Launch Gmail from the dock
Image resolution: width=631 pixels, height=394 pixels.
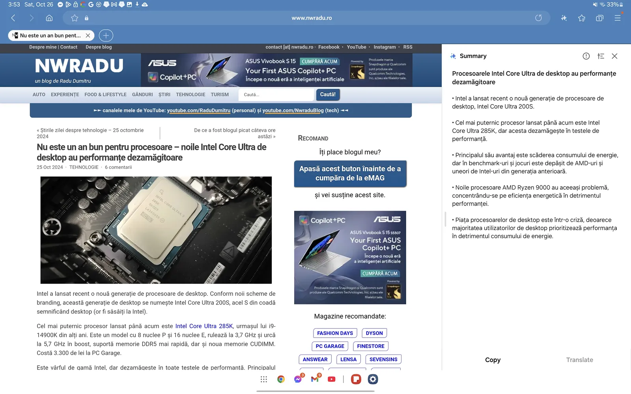pyautogui.click(x=315, y=379)
